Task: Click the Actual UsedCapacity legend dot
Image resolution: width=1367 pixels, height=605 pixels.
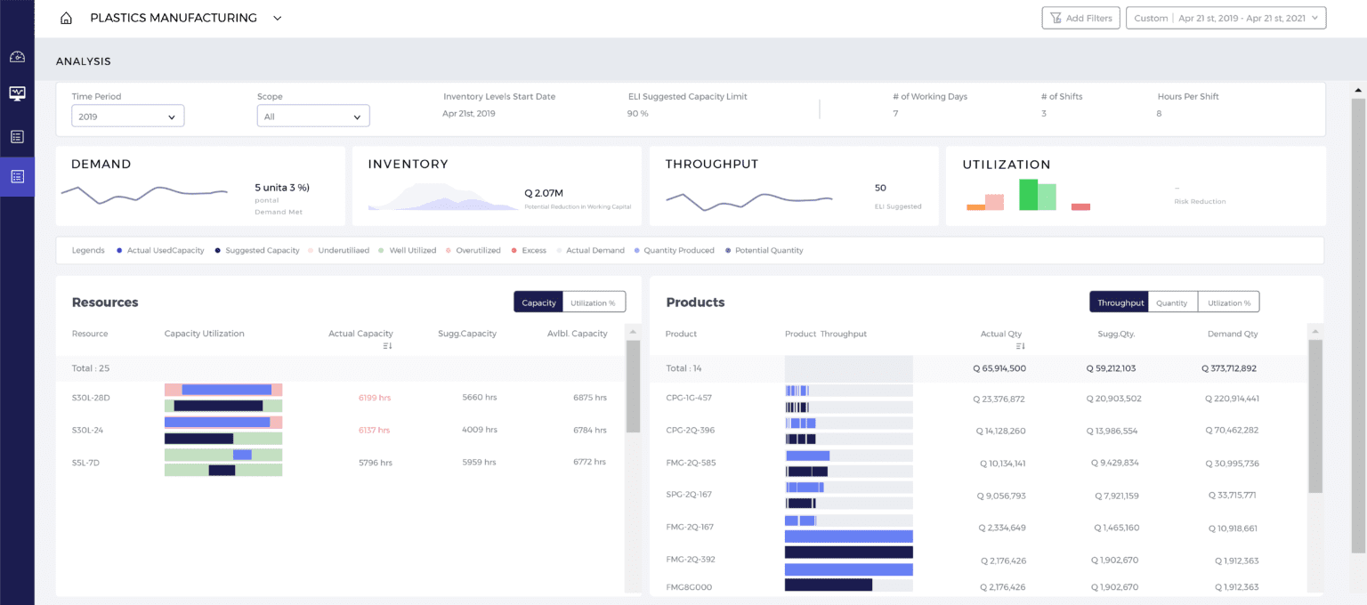Action: [119, 251]
